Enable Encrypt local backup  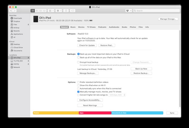tap(78, 62)
